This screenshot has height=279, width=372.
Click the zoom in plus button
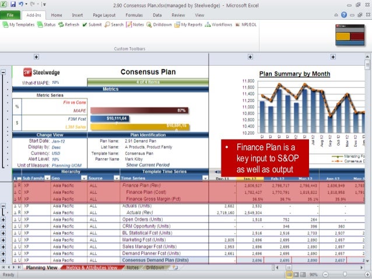coord(367,275)
